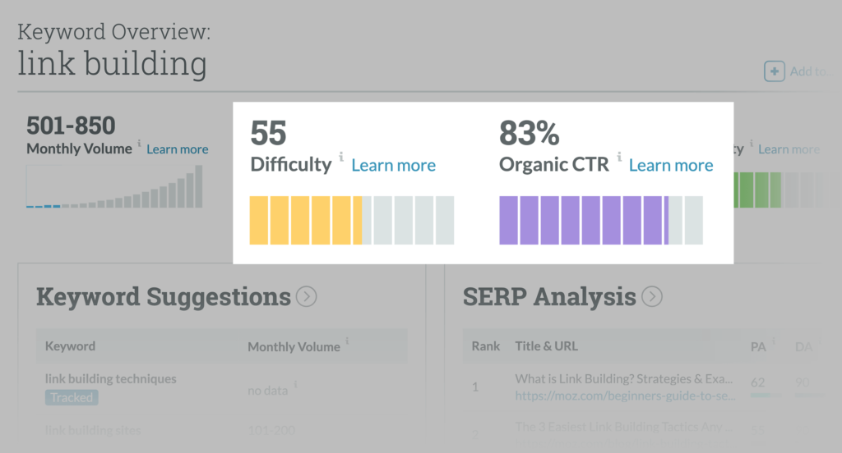Open the link building techniques keyword
The image size is (842, 453).
[x=110, y=379]
